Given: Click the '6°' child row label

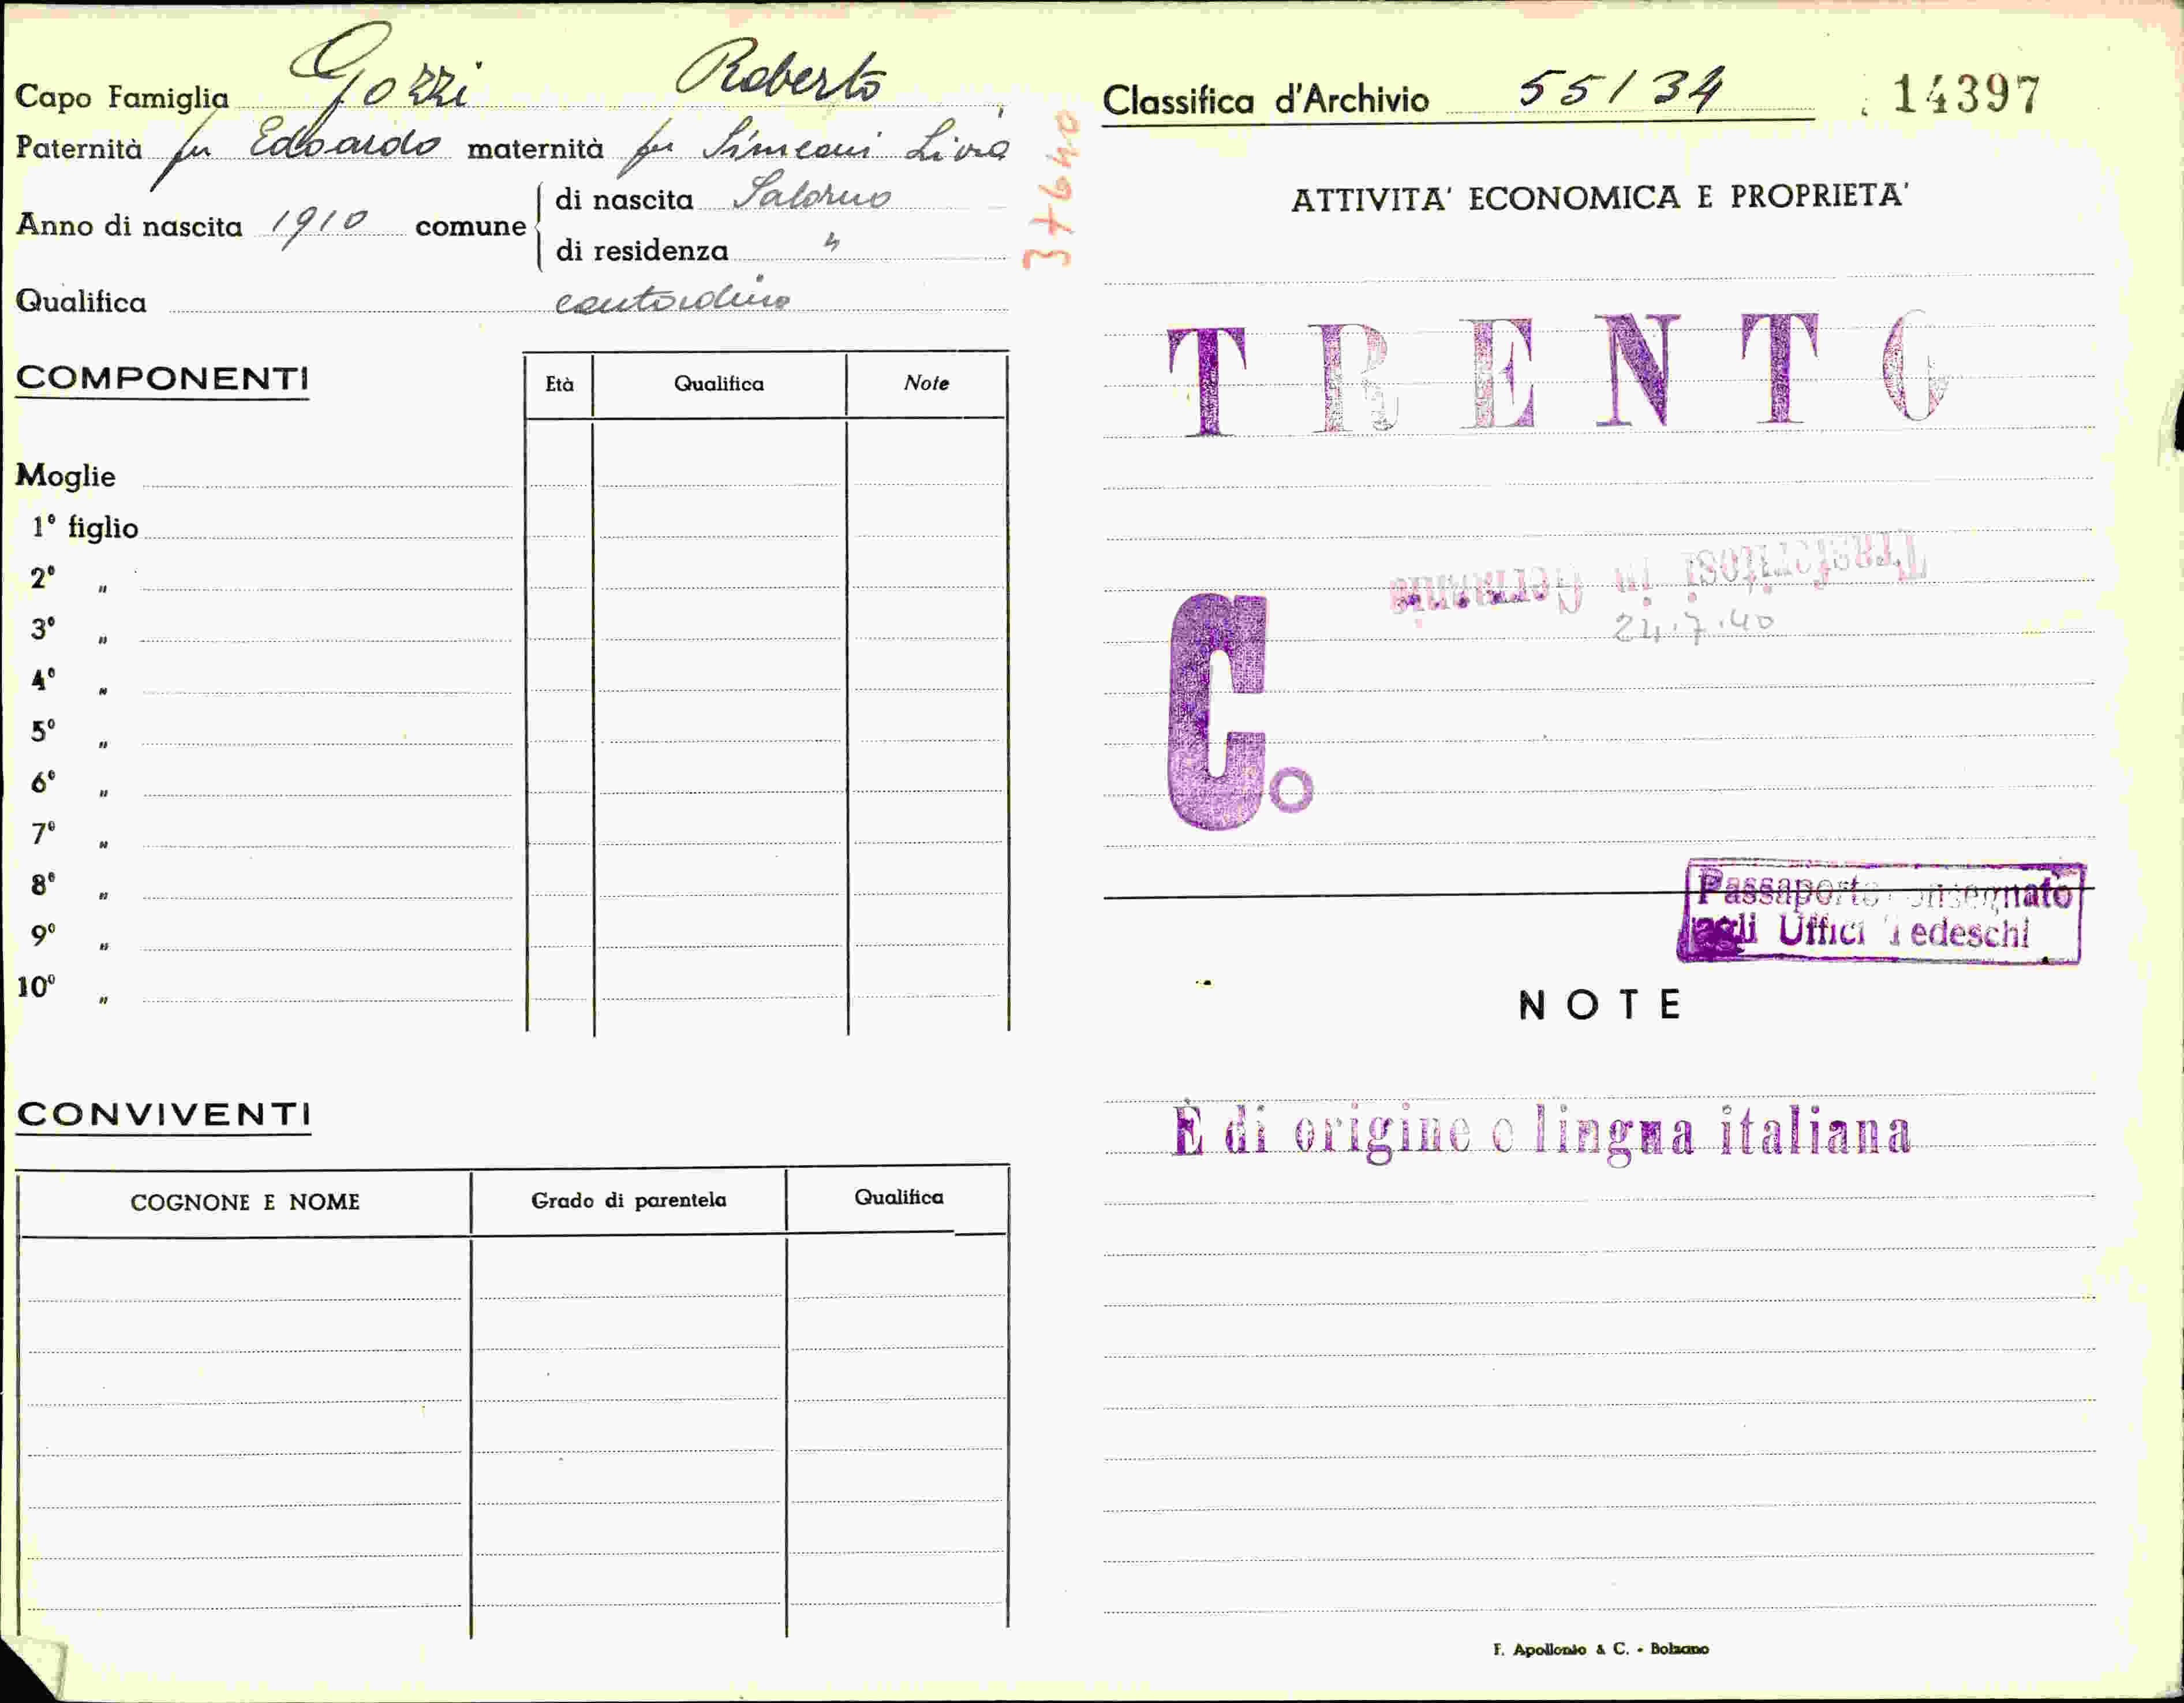Looking at the screenshot, I should point(43,782).
